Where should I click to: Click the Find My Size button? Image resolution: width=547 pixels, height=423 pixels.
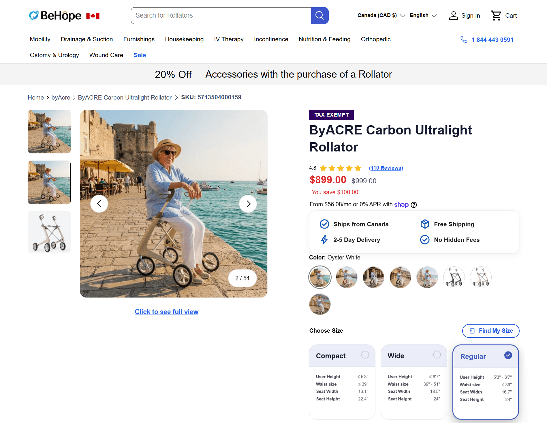491,331
